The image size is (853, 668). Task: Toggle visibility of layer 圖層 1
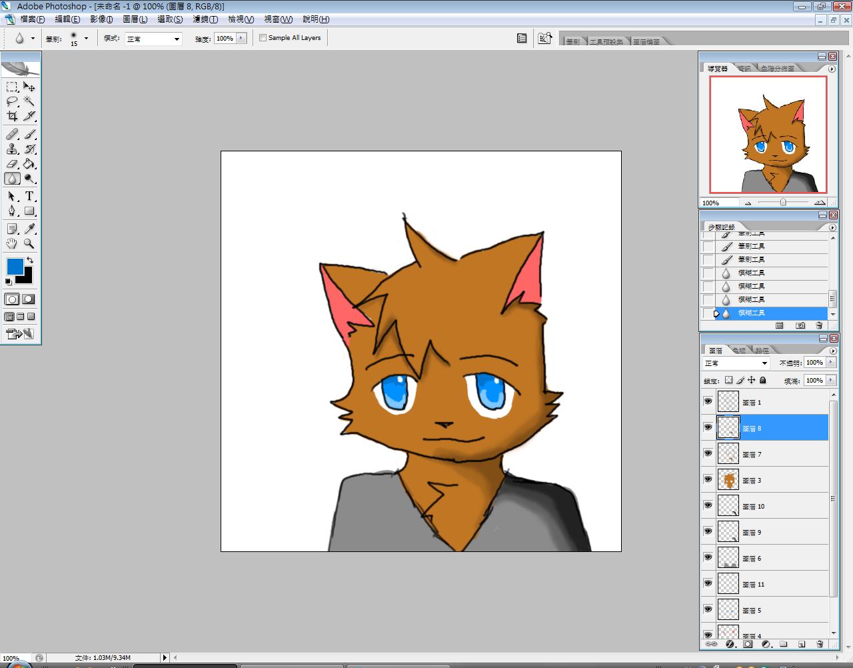click(x=708, y=401)
